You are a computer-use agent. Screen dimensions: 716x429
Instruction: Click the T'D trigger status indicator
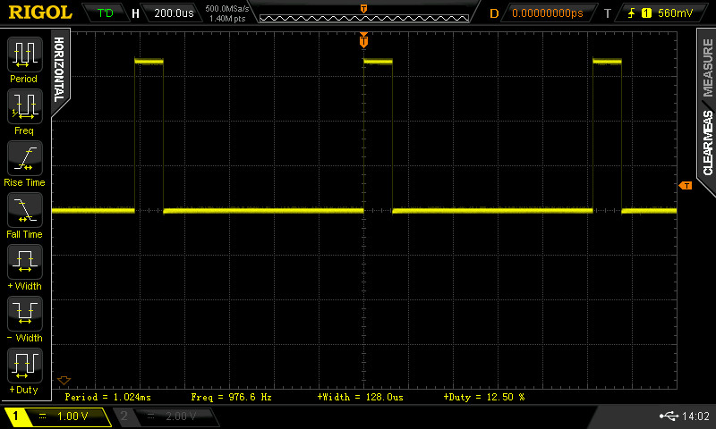click(105, 13)
